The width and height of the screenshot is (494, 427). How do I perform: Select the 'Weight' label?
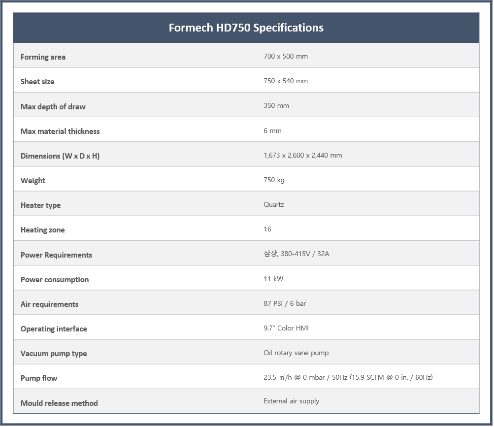point(33,181)
